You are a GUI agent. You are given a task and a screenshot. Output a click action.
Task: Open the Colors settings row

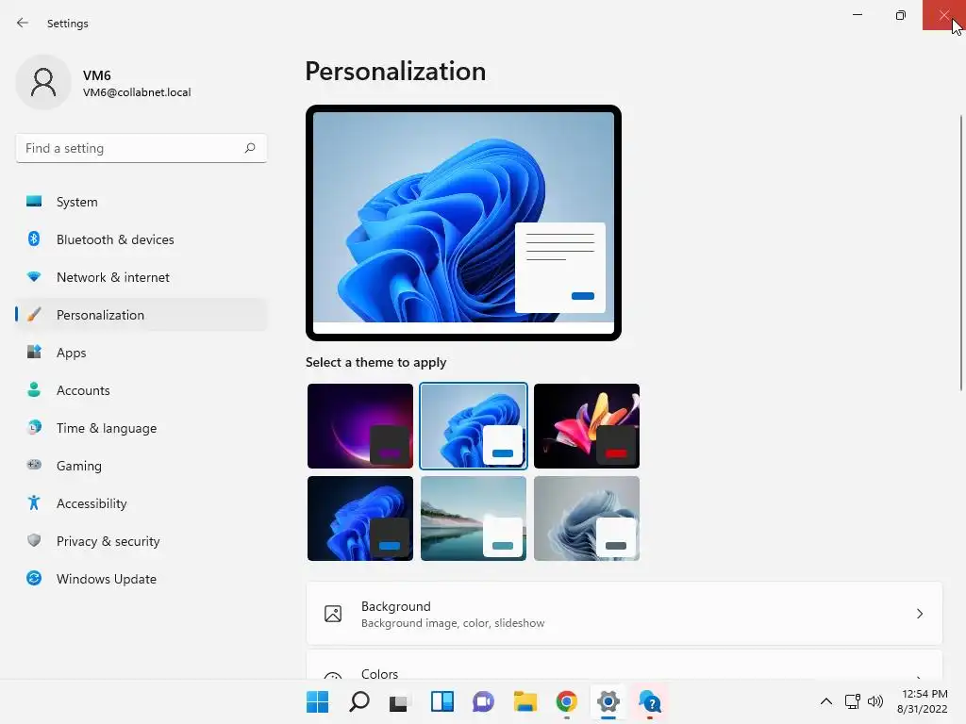coord(625,666)
